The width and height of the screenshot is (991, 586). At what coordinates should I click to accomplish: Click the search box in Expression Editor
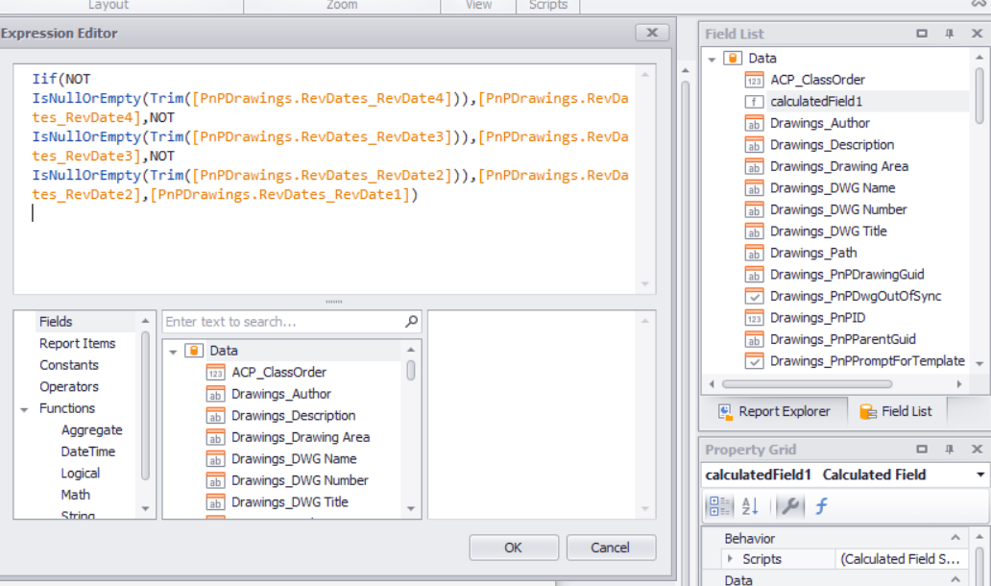[287, 321]
